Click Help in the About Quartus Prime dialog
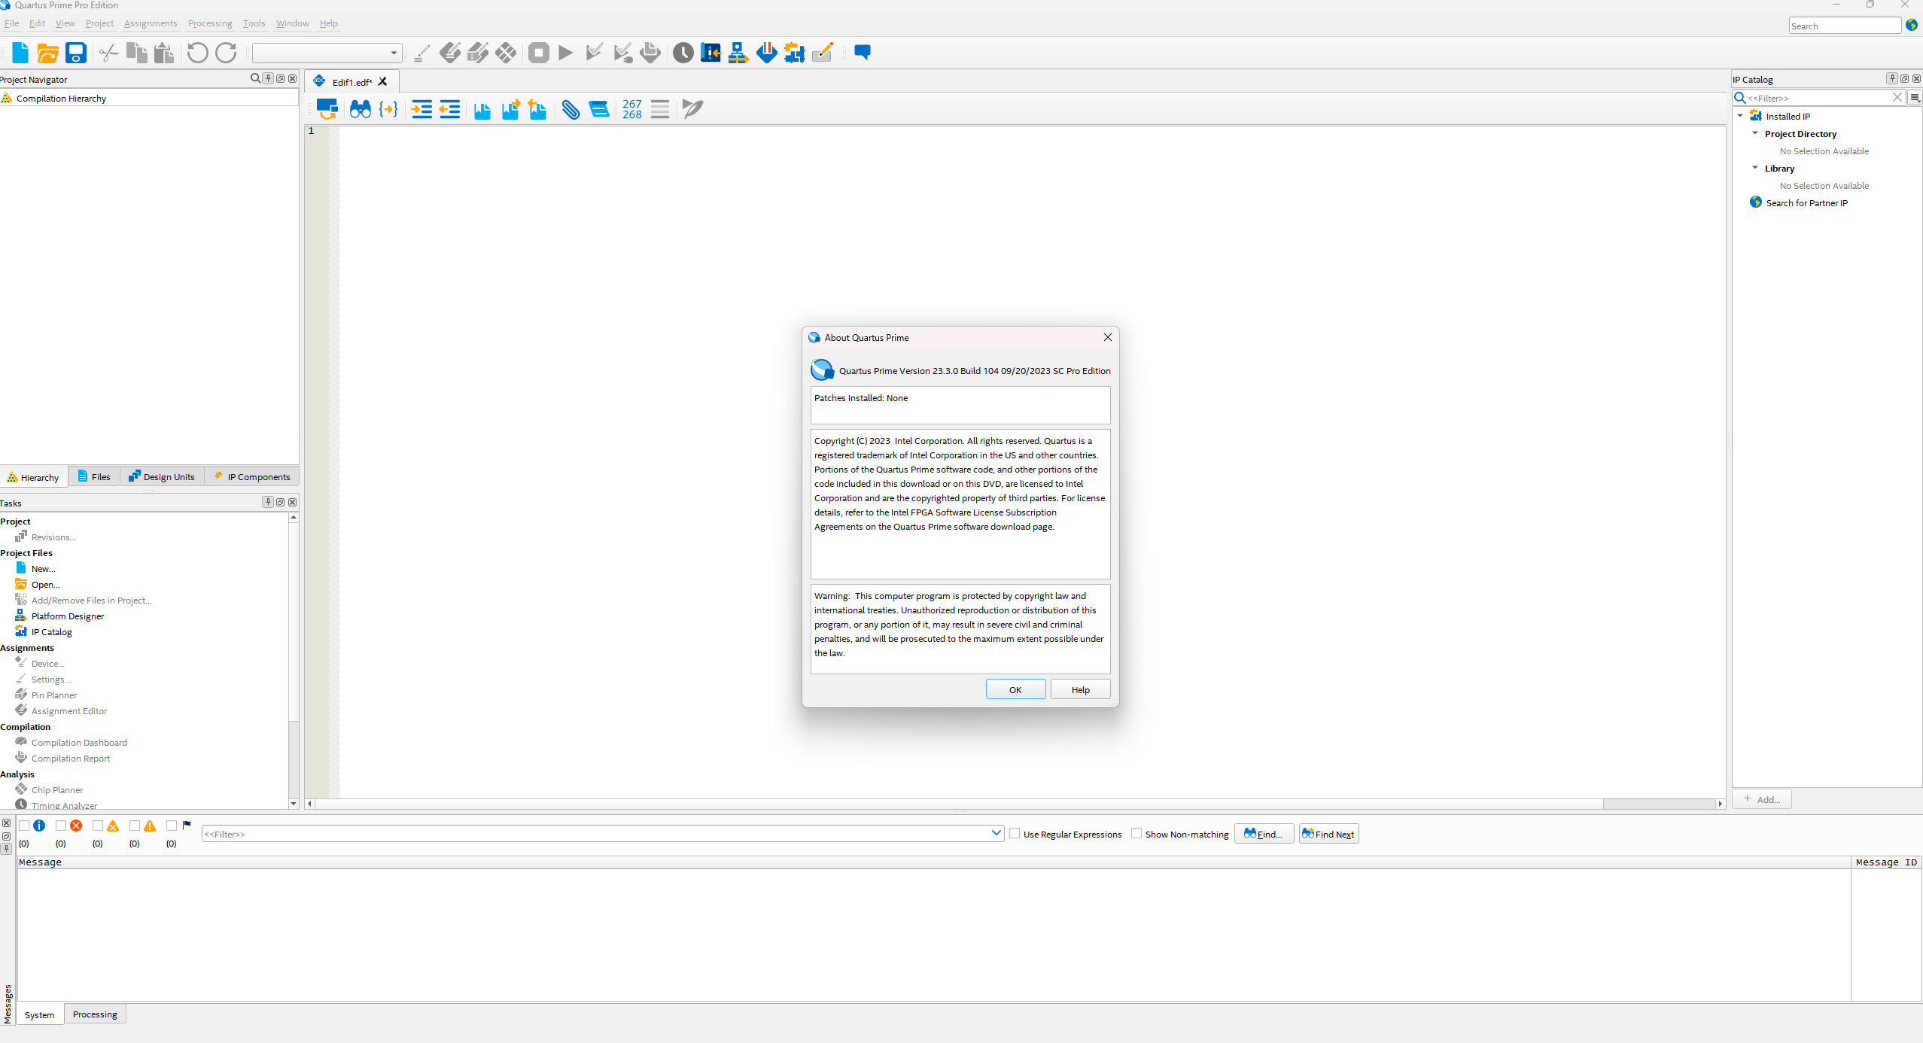Viewport: 1923px width, 1043px height. pos(1080,689)
